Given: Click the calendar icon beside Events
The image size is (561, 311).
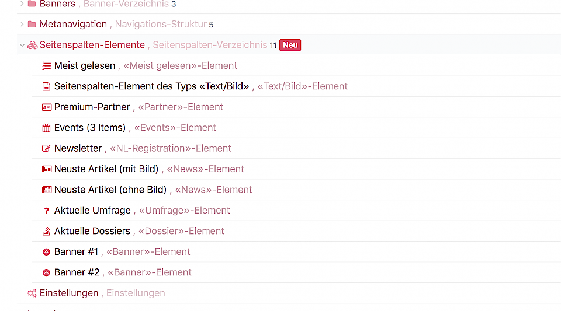Looking at the screenshot, I should pos(47,128).
